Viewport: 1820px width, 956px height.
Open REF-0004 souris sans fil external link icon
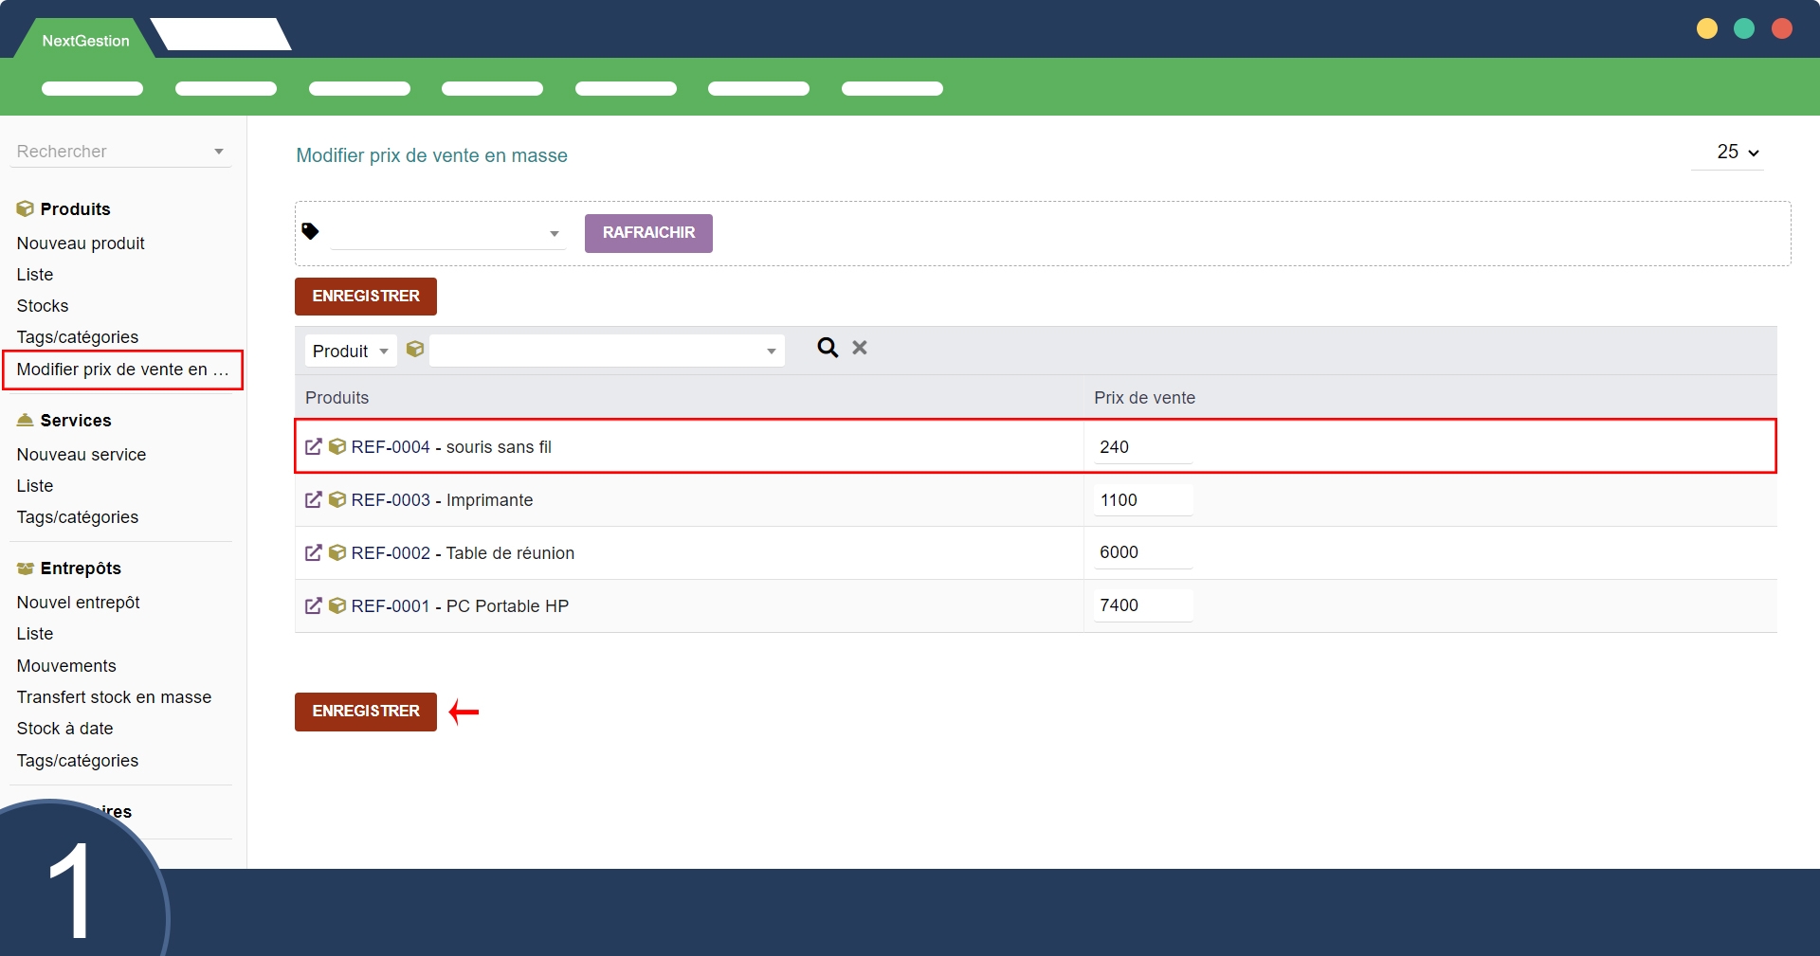[x=314, y=446]
